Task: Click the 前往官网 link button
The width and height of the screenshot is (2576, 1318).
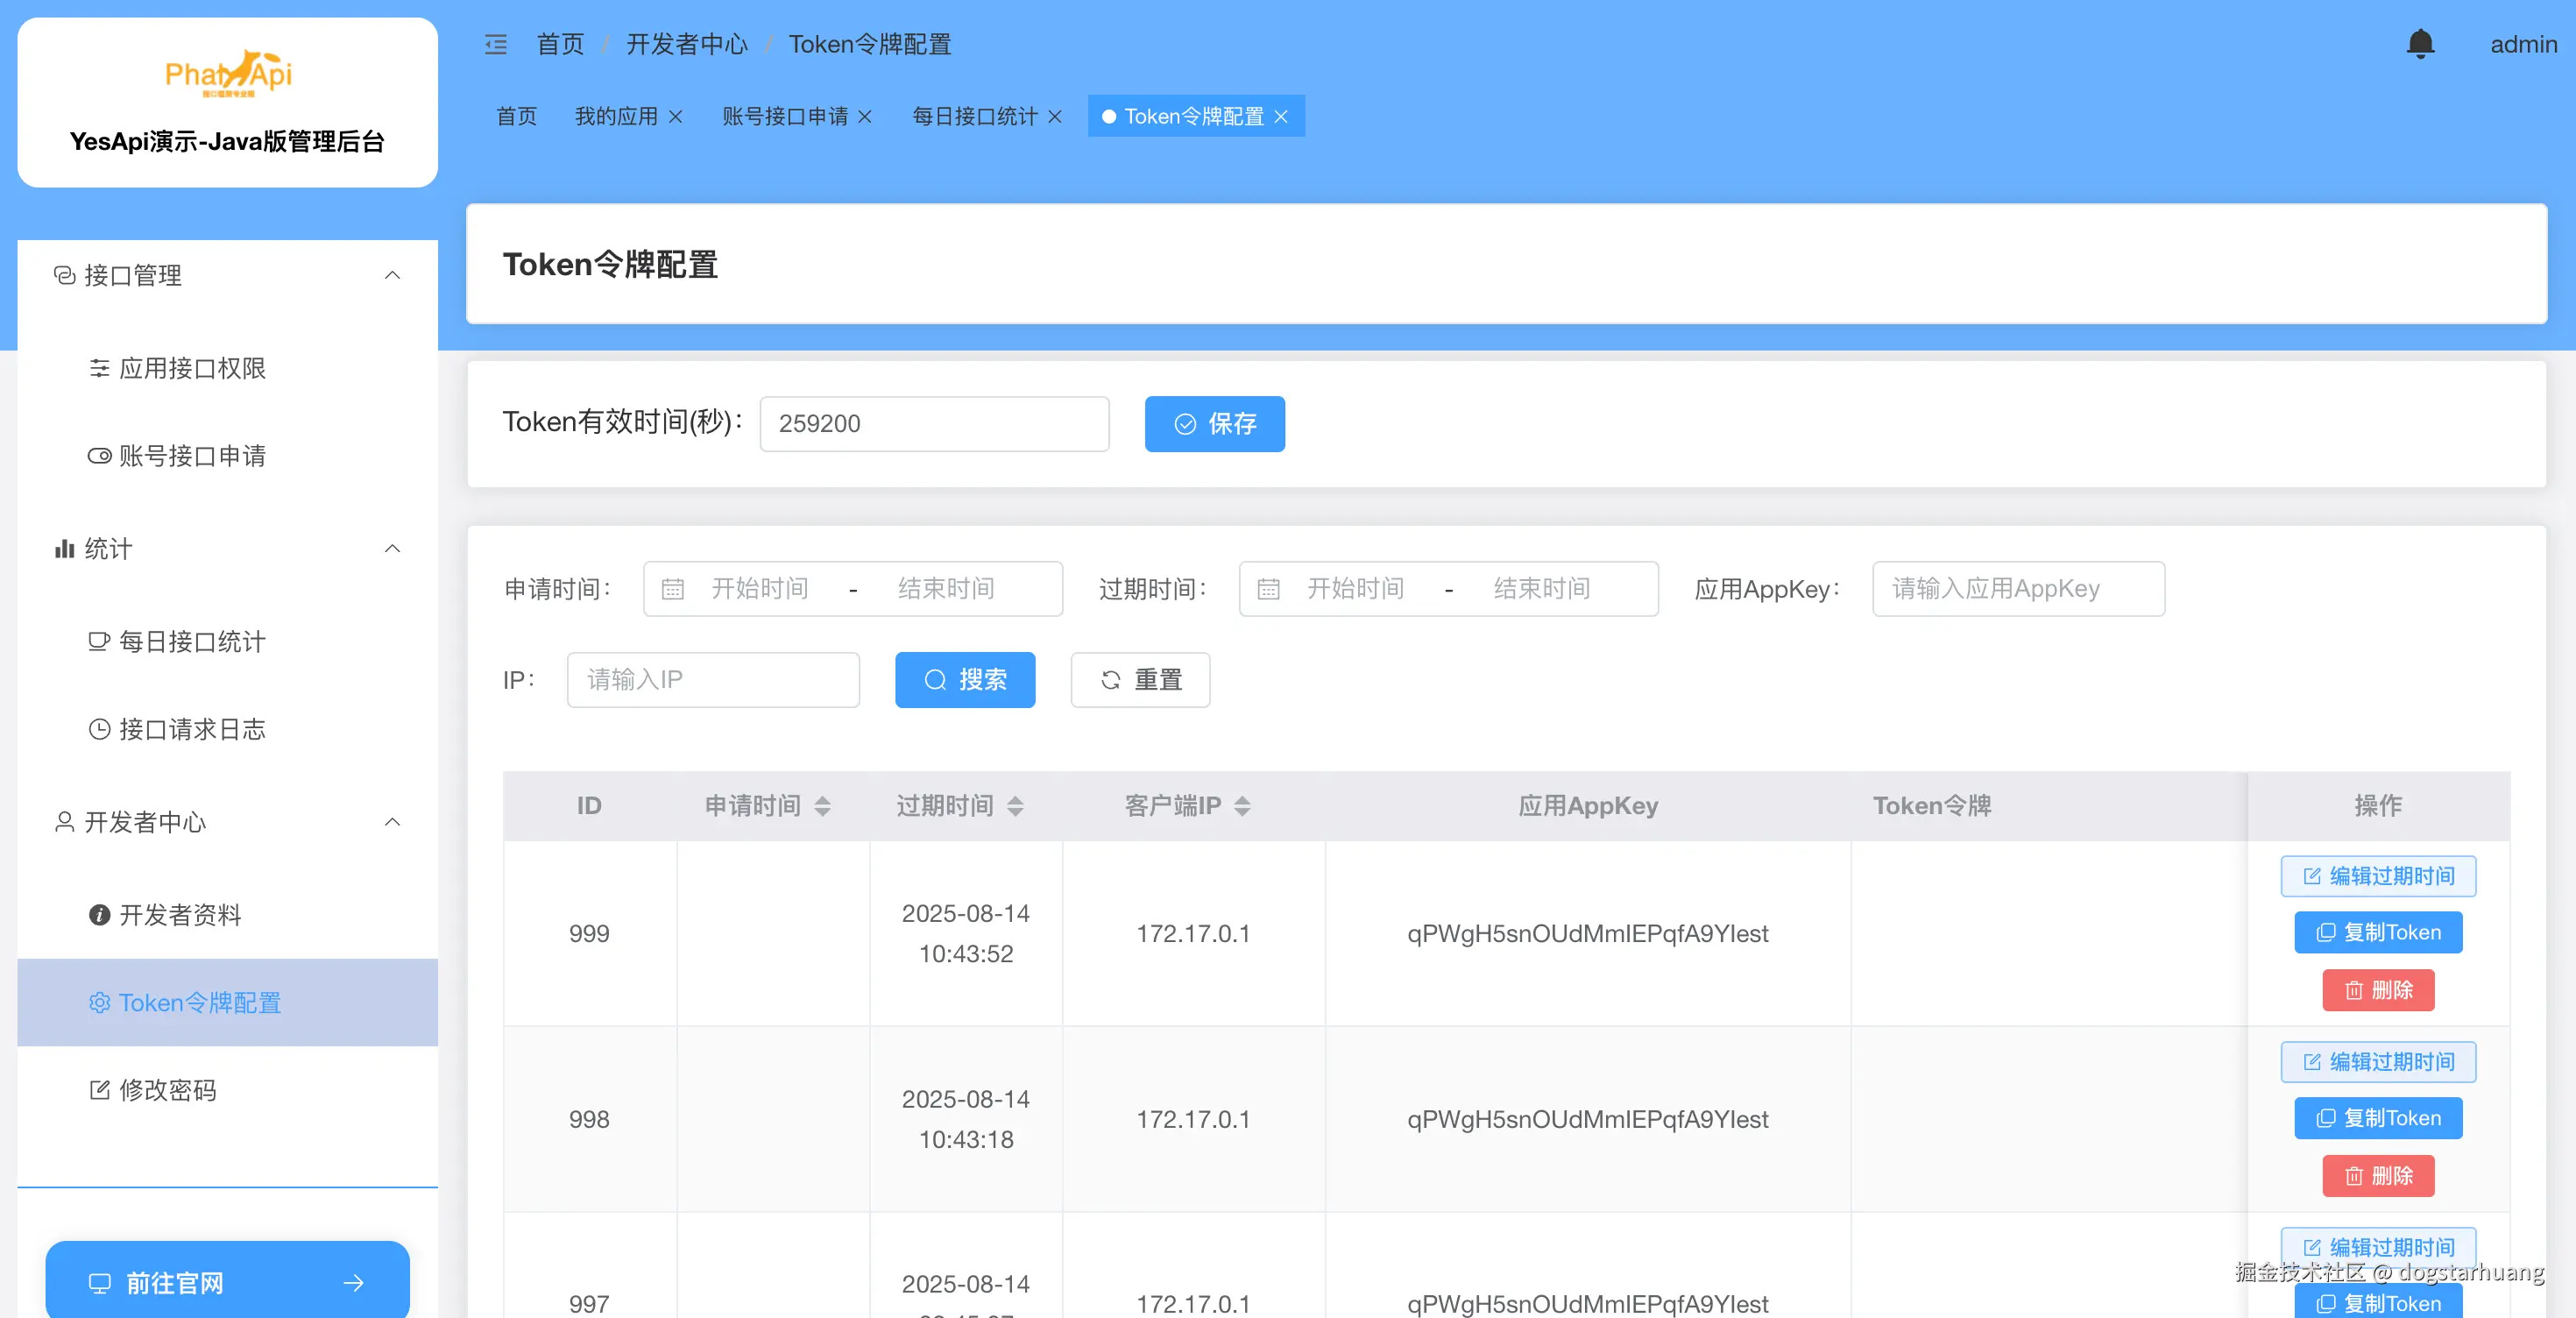Action: [x=227, y=1282]
